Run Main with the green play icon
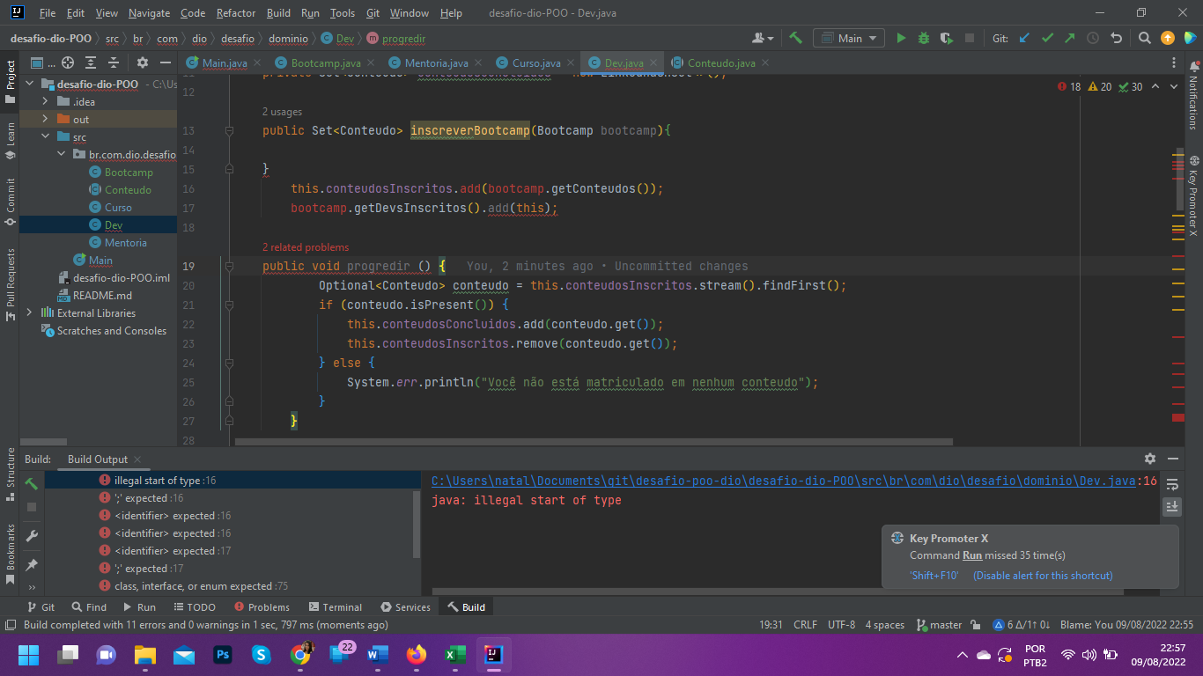This screenshot has height=676, width=1203. pyautogui.click(x=901, y=38)
